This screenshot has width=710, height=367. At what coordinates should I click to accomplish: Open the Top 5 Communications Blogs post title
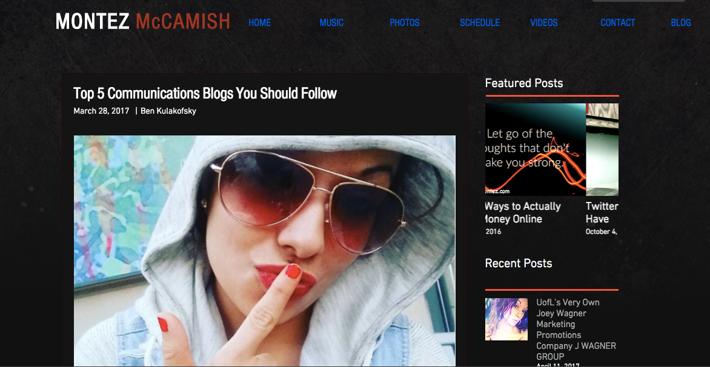point(205,94)
